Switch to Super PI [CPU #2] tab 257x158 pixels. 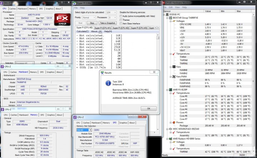click(121, 28)
